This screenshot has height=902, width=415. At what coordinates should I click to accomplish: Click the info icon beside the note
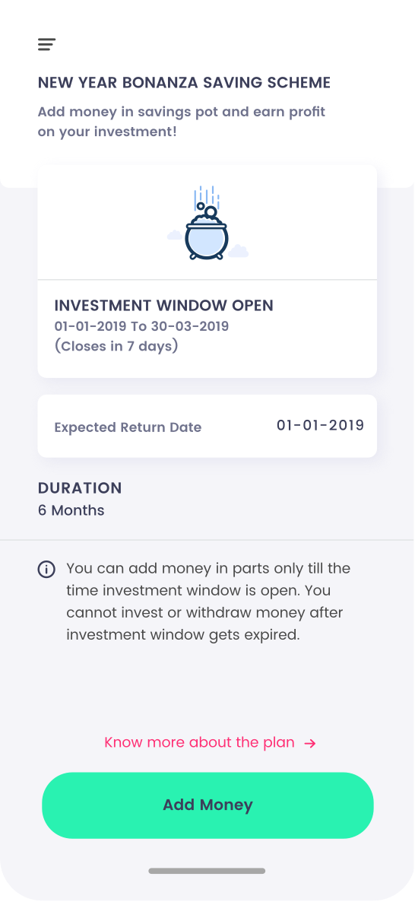pyautogui.click(x=46, y=570)
